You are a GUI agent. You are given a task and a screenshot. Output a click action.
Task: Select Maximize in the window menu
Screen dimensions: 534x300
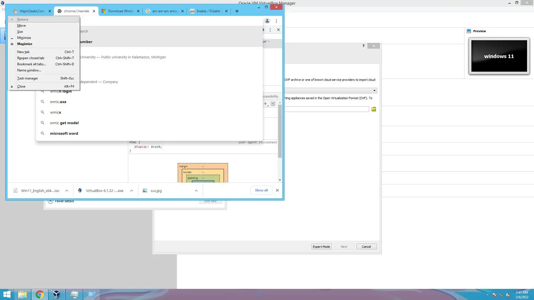click(25, 44)
